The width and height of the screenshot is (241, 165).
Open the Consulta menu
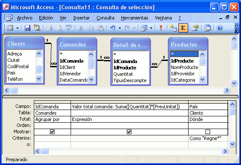tap(105, 18)
